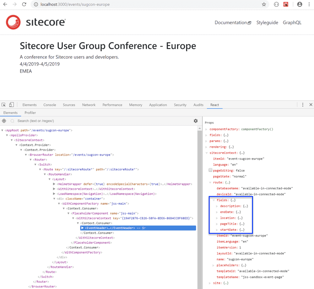Open the Sources tab
The width and height of the screenshot is (314, 289).
[69, 105]
